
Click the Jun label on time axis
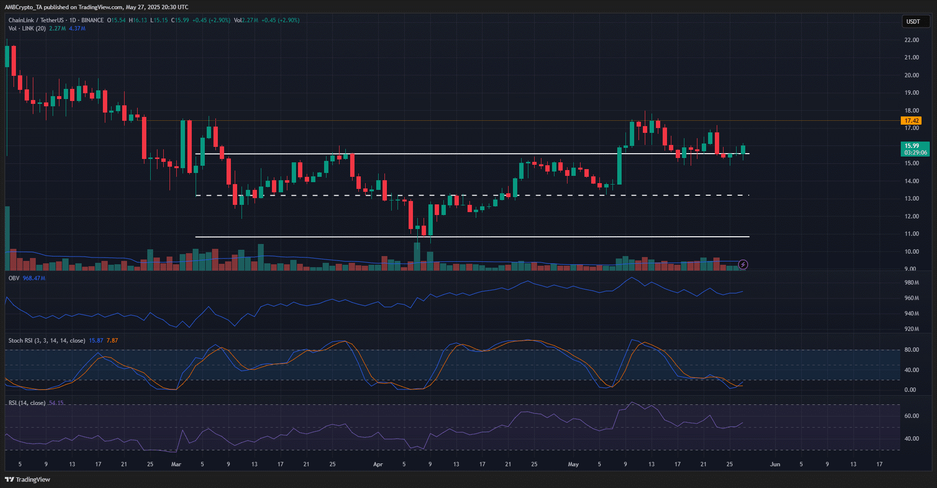(775, 464)
